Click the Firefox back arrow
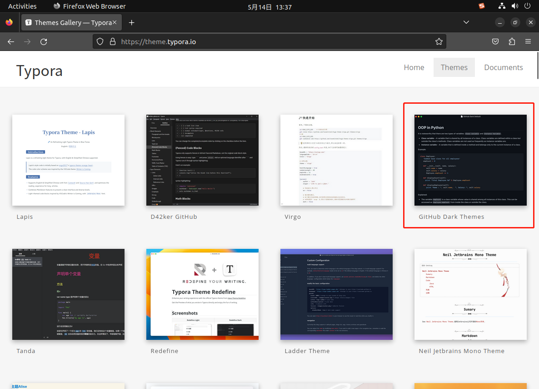The image size is (539, 389). click(x=11, y=42)
